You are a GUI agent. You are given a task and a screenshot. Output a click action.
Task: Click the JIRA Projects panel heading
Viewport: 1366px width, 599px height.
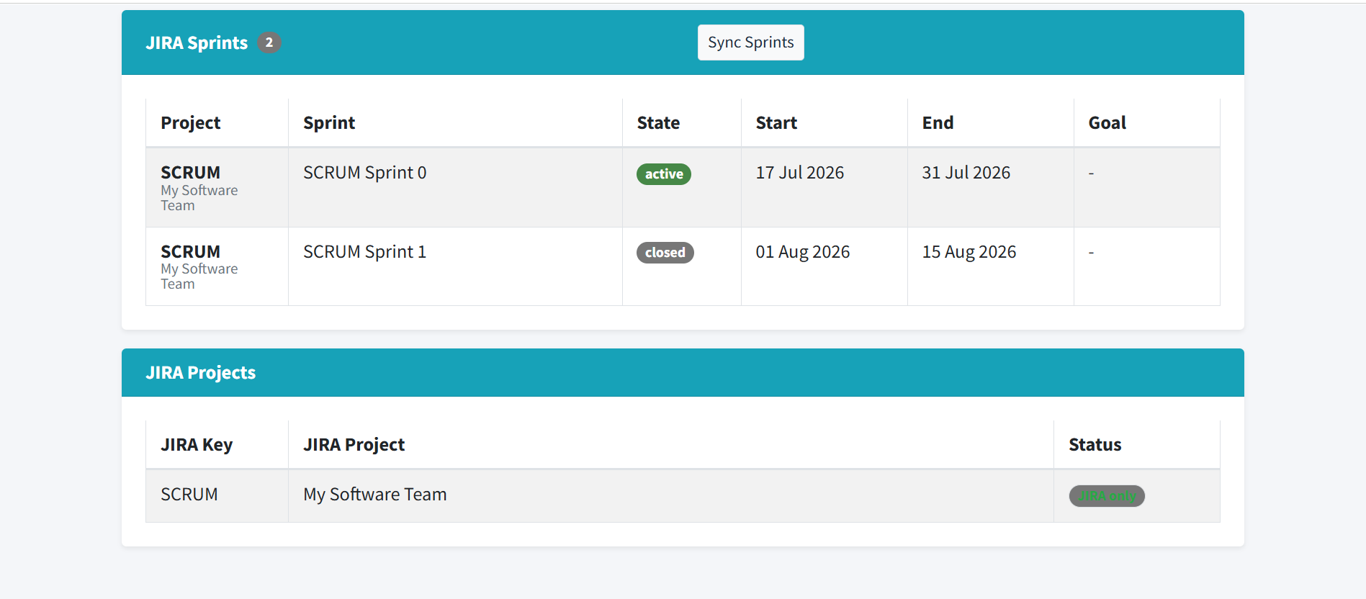click(201, 372)
